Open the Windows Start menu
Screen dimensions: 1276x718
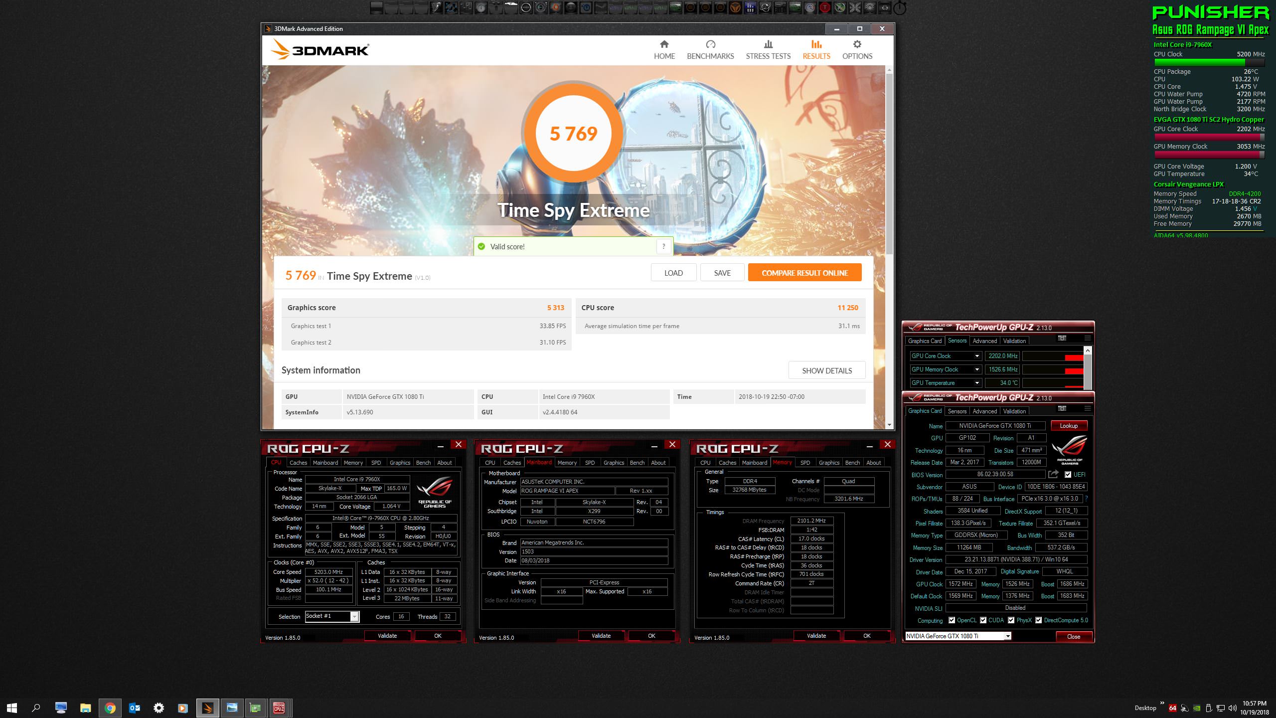click(x=12, y=708)
